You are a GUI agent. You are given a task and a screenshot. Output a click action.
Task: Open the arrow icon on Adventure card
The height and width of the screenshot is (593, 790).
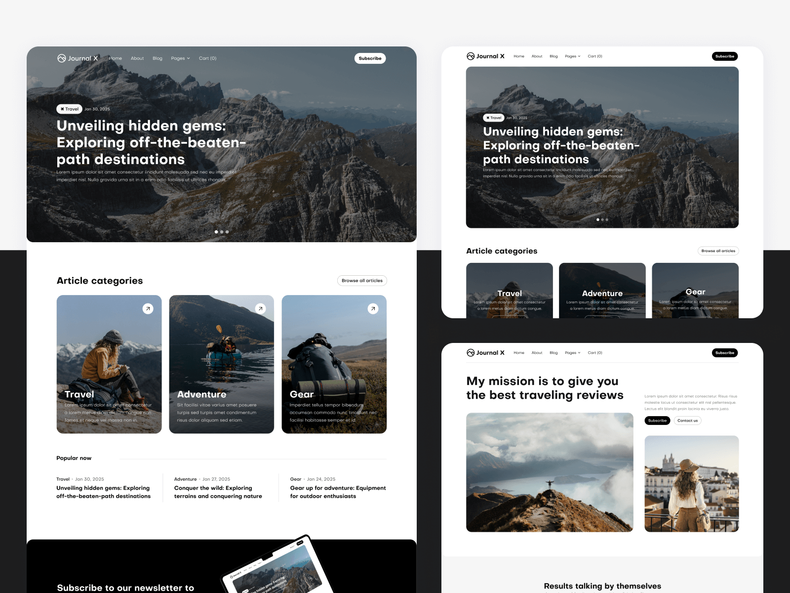[x=260, y=309]
